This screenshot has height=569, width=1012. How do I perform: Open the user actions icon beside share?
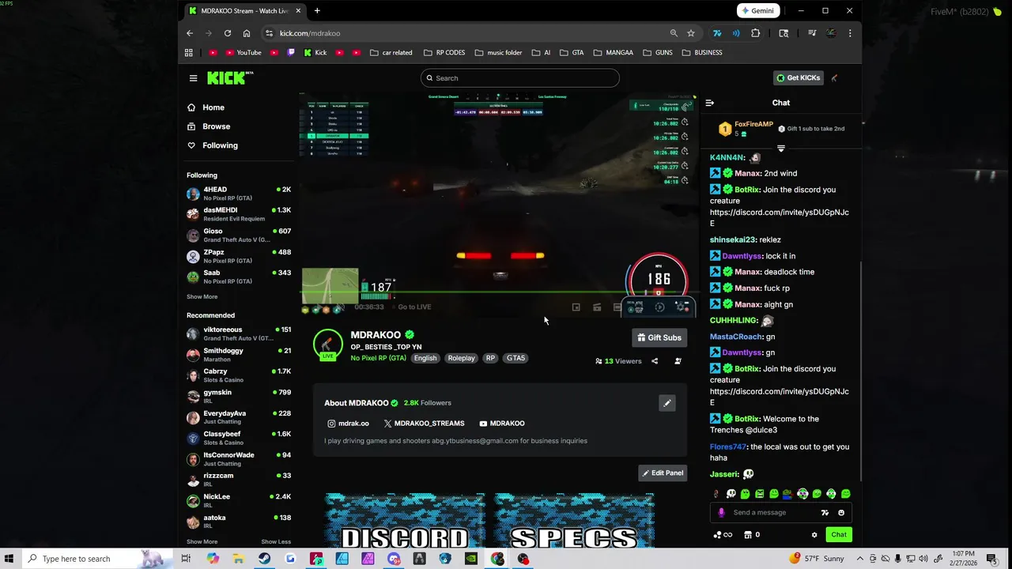pyautogui.click(x=678, y=361)
